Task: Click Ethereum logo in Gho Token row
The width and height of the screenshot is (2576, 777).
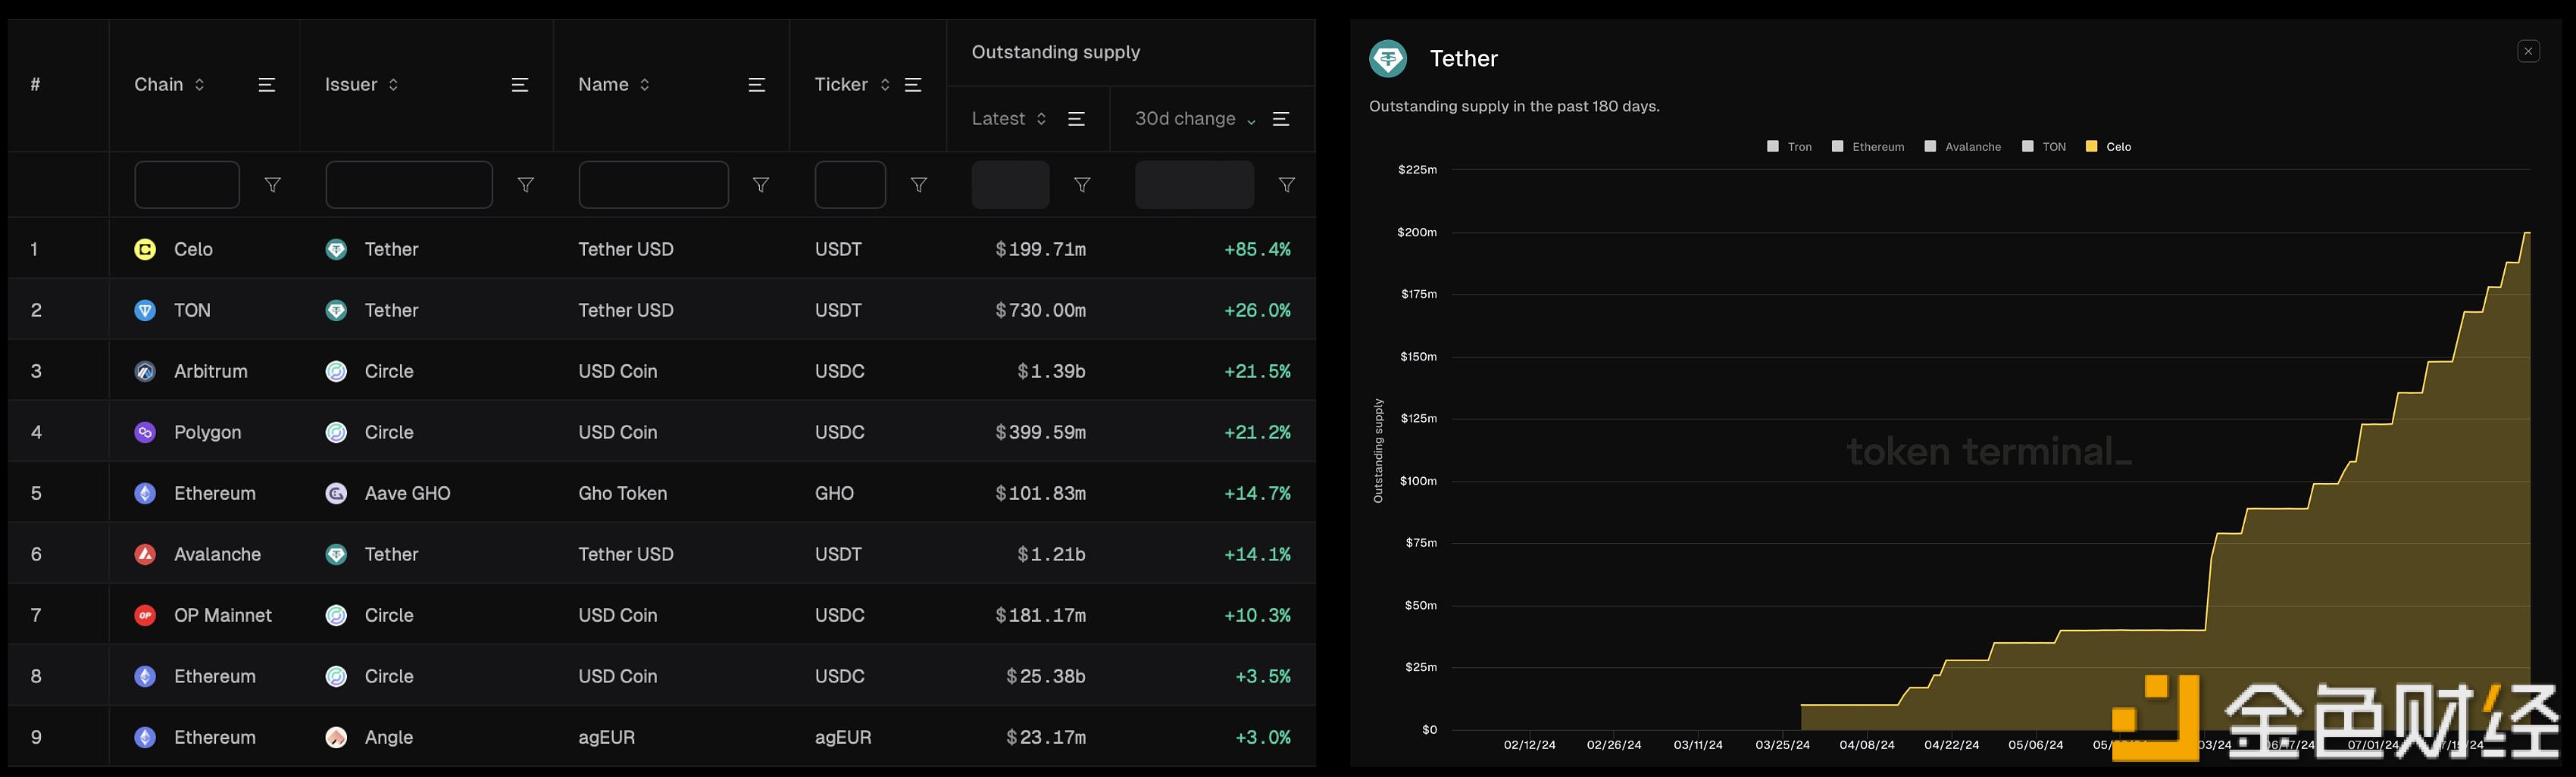Action: [145, 493]
